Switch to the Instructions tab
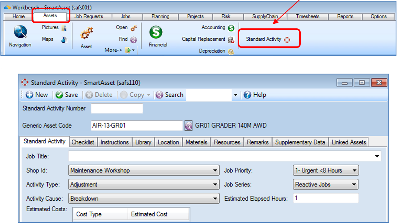The width and height of the screenshot is (398, 224). 115,142
